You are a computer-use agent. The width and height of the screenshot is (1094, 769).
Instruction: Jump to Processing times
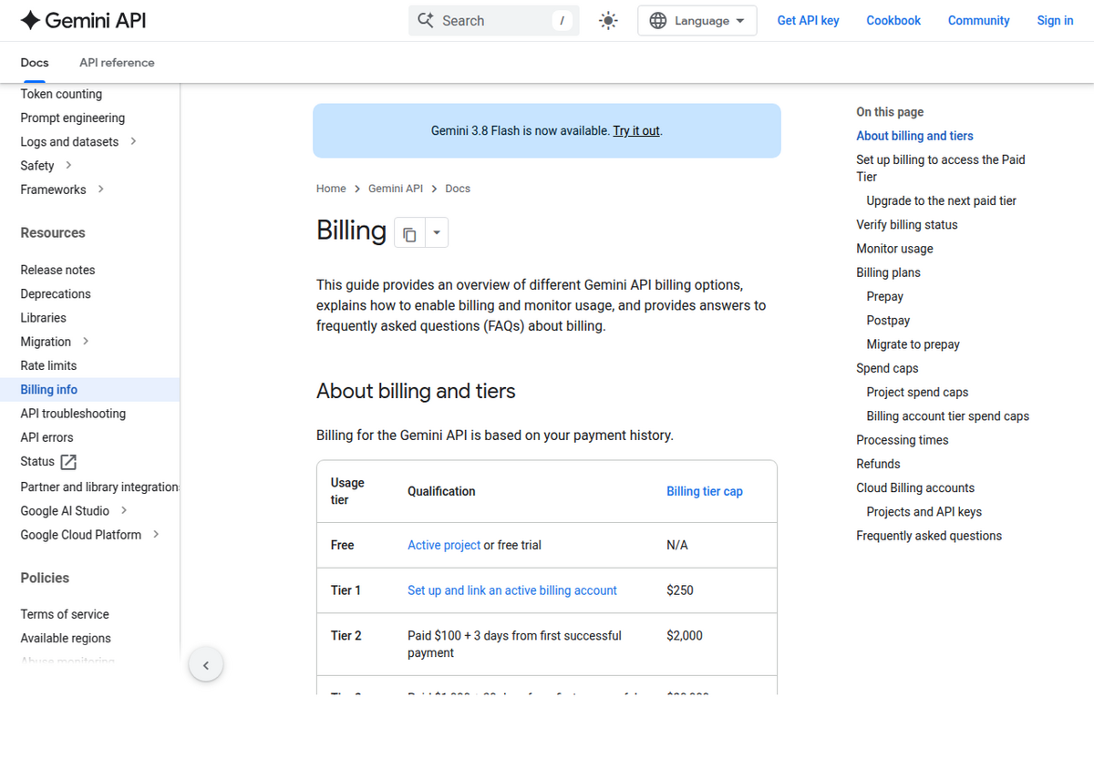pos(902,439)
